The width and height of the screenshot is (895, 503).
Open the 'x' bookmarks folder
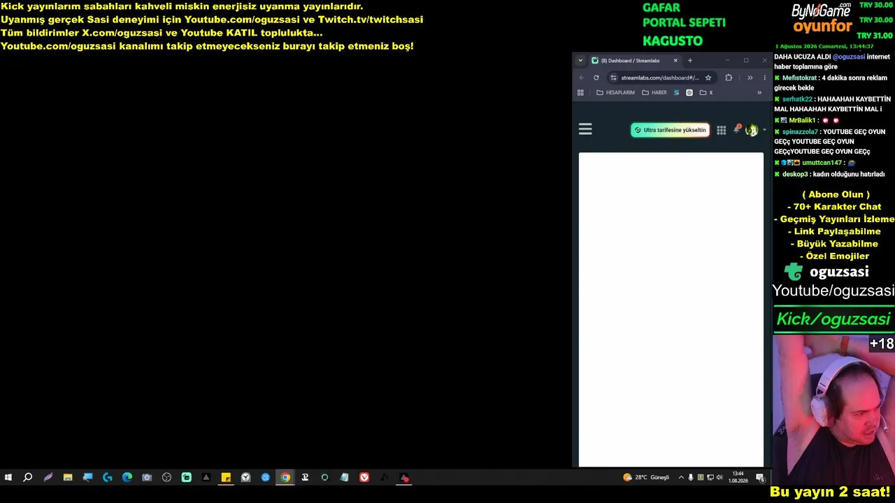706,92
